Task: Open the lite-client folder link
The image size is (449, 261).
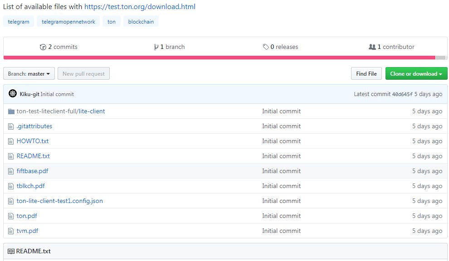Action: pos(92,111)
